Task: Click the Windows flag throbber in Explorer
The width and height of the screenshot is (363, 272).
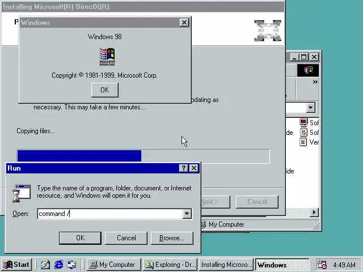Action: point(308,70)
